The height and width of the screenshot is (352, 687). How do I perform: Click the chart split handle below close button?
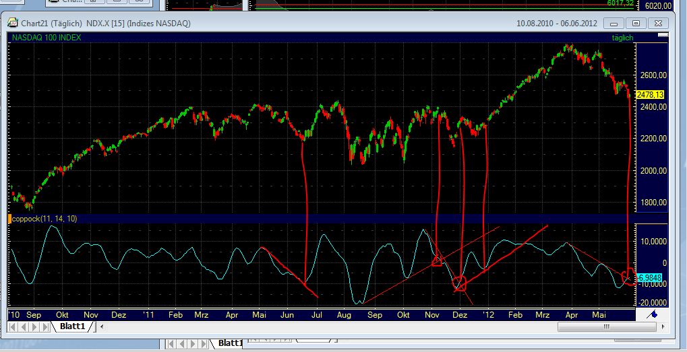(663, 34)
